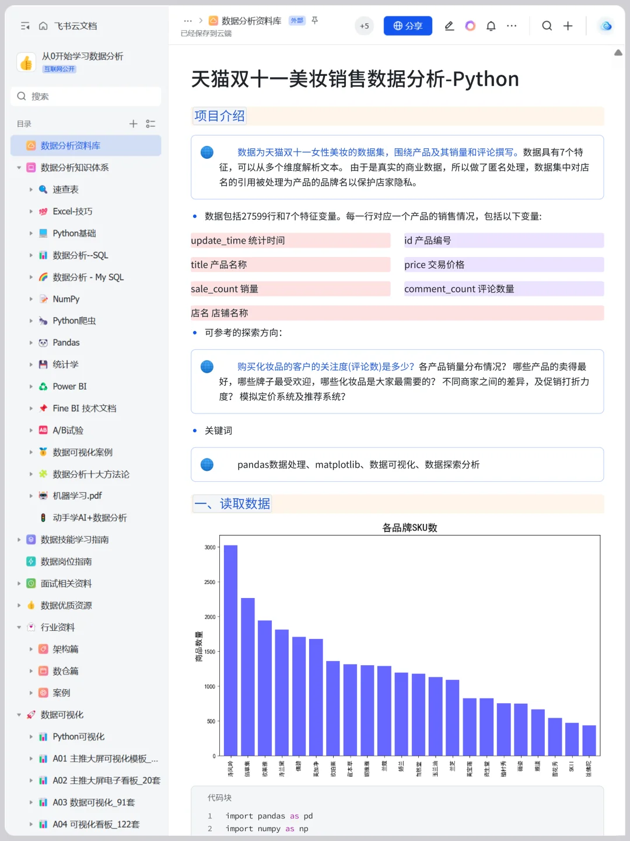
Task: Open the Excel-技巧 page
Action: pos(72,211)
